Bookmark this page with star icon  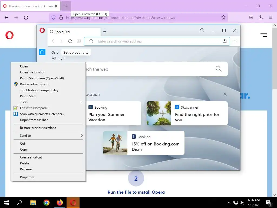click(223, 18)
